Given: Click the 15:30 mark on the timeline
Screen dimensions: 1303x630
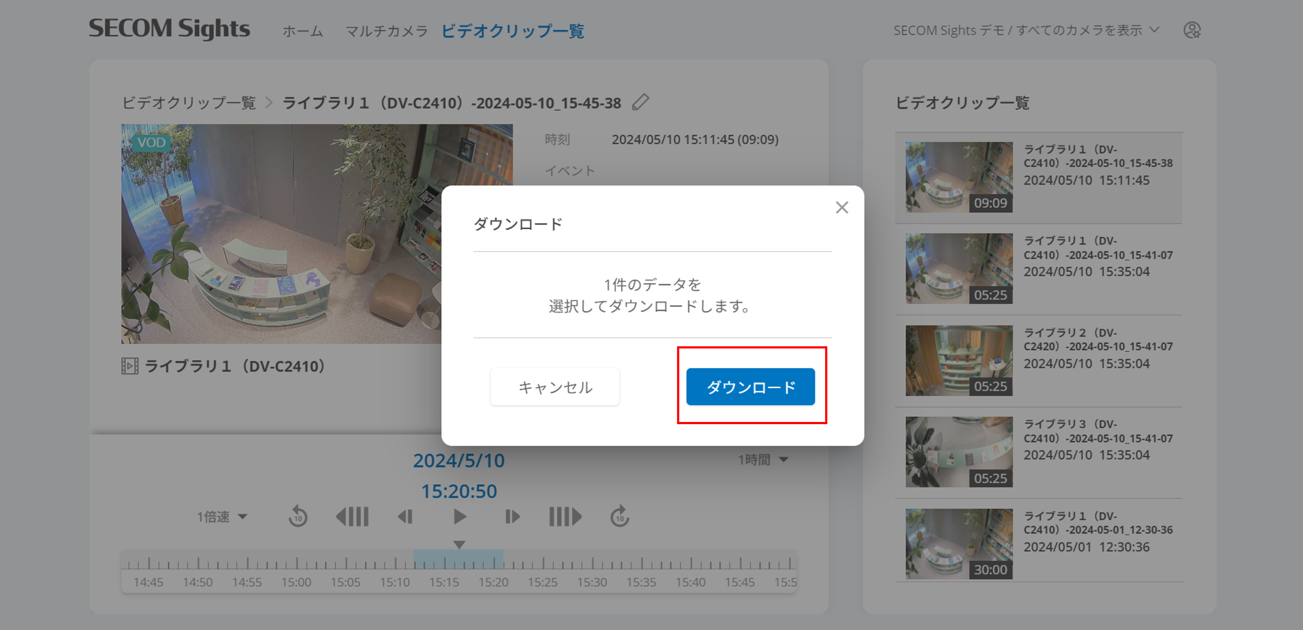Looking at the screenshot, I should tap(592, 582).
